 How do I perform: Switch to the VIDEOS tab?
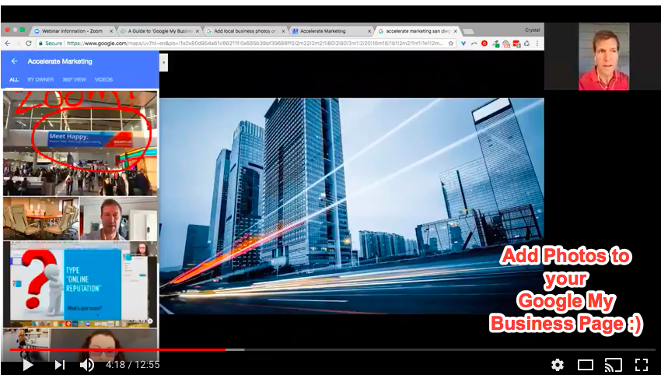pyautogui.click(x=103, y=79)
